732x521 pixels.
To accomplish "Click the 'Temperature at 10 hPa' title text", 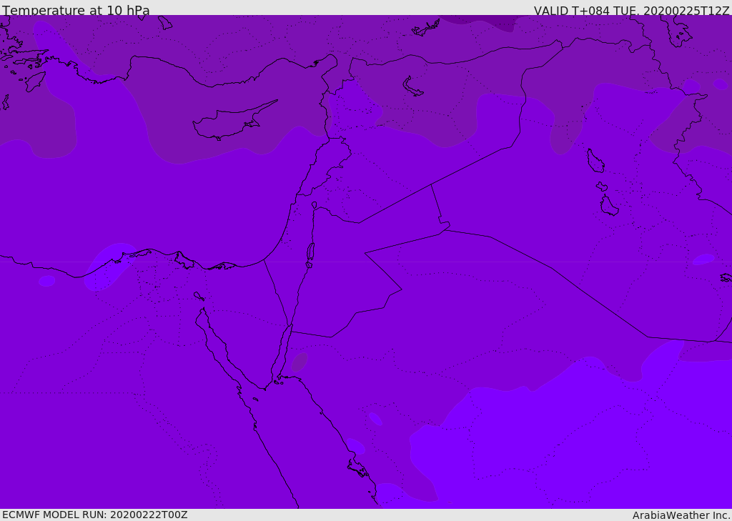I will tap(76, 10).
